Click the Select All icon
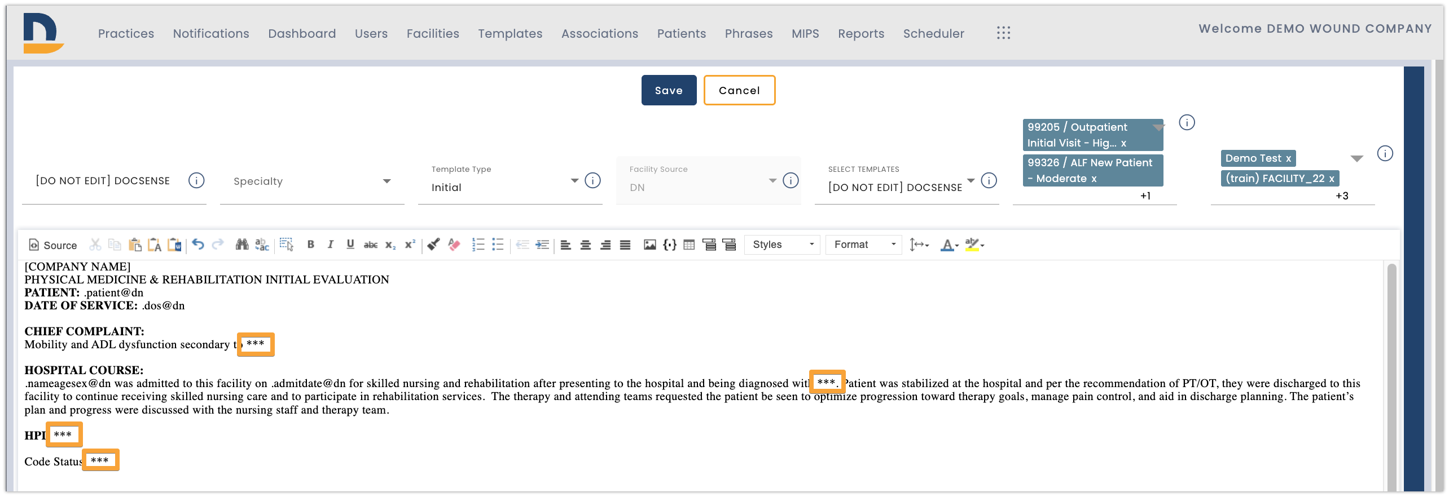The height and width of the screenshot is (497, 1449). [287, 245]
